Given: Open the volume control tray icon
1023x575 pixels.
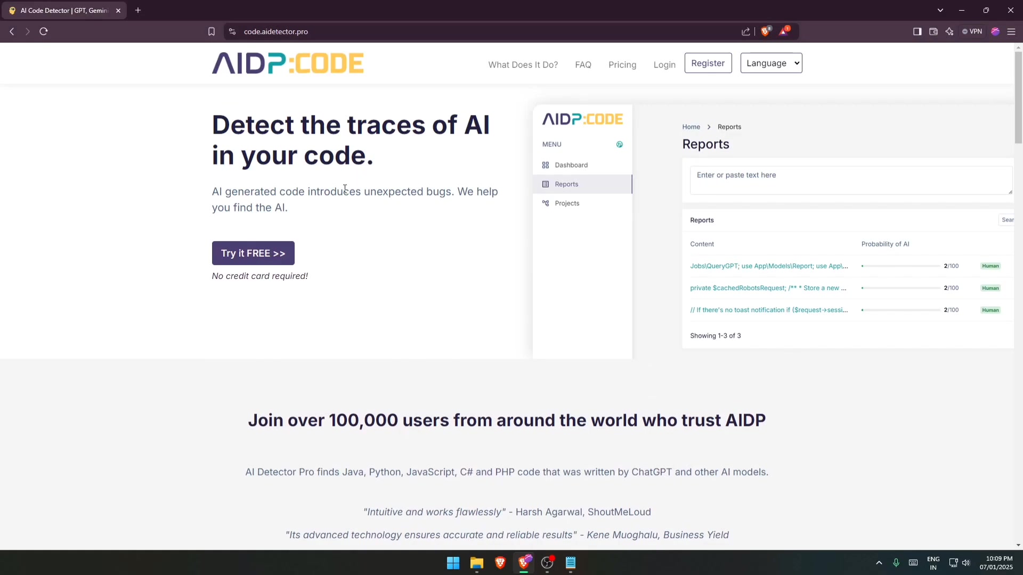Looking at the screenshot, I should 966,563.
